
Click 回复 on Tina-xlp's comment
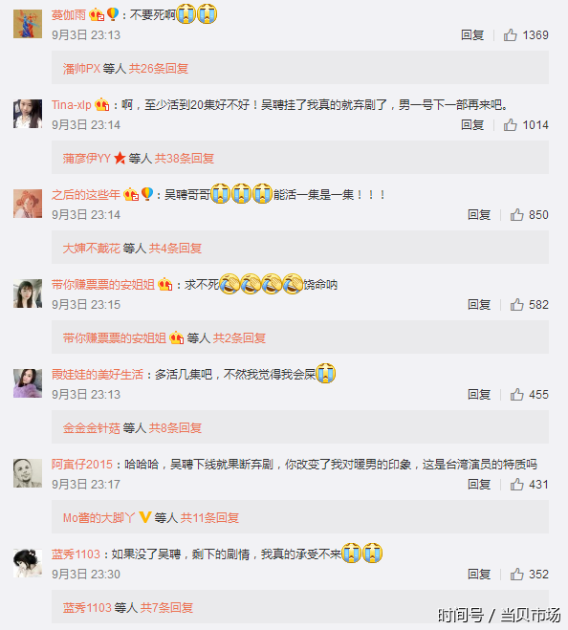[472, 125]
